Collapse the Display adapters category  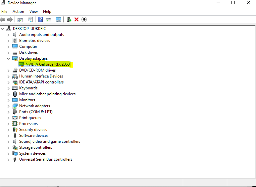(9, 58)
